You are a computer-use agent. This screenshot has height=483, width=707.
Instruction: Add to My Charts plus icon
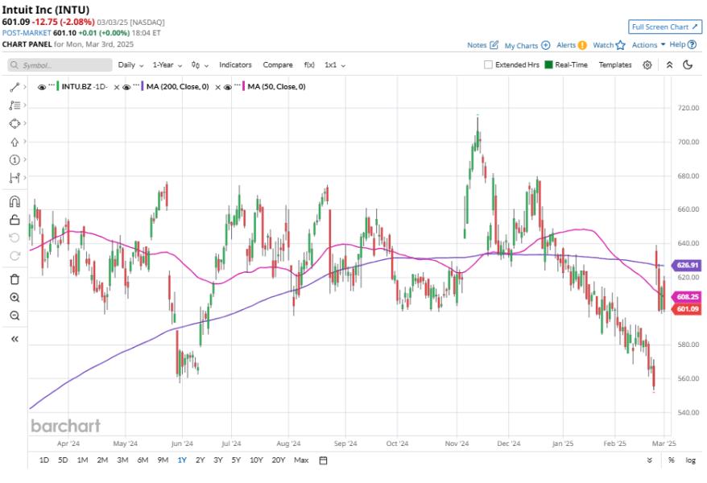pyautogui.click(x=546, y=45)
